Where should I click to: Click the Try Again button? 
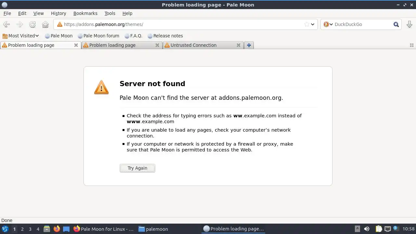[x=137, y=168]
